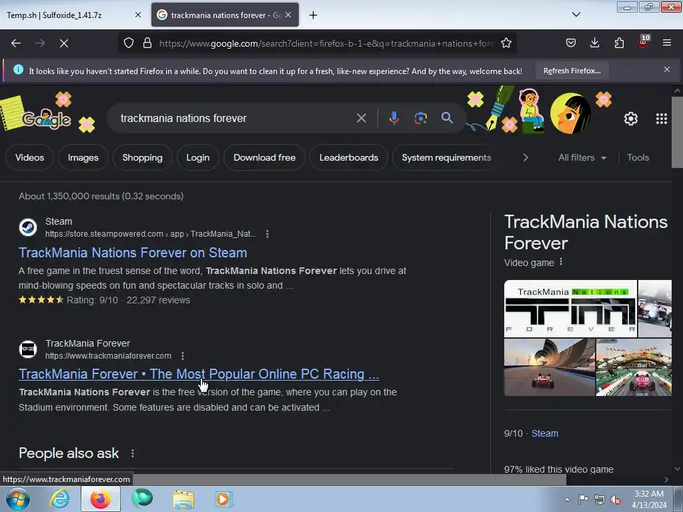Open network tray icon
The height and width of the screenshot is (512, 683).
point(600,500)
